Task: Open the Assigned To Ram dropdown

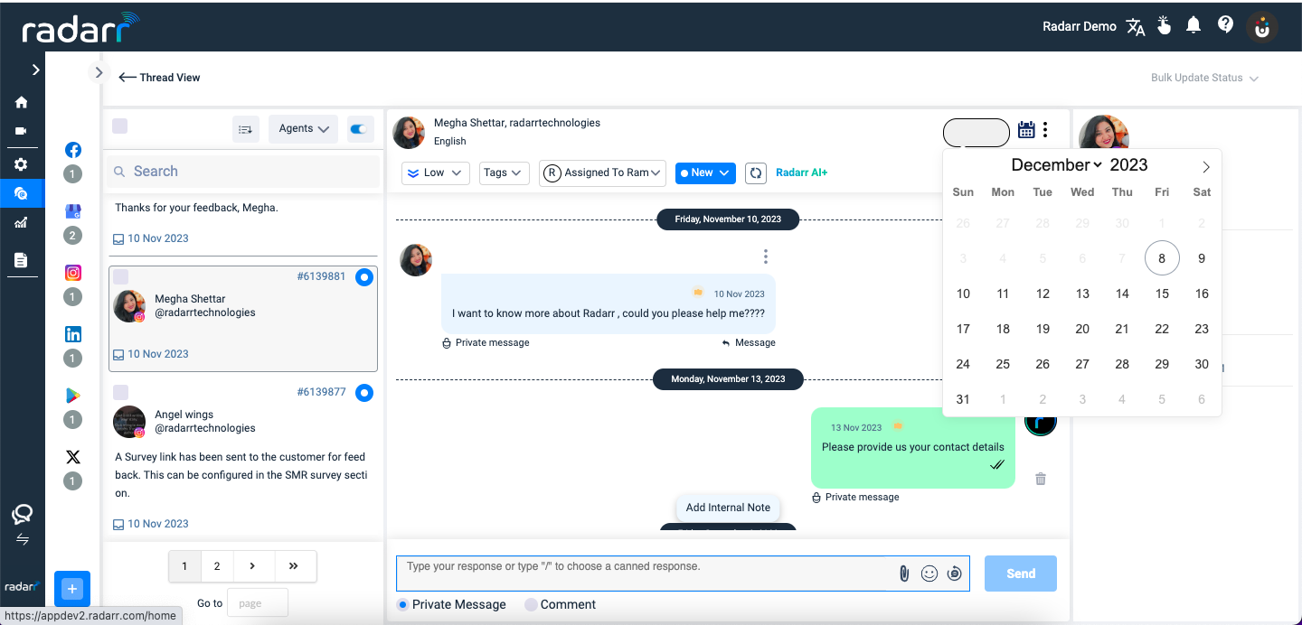Action: [x=603, y=173]
